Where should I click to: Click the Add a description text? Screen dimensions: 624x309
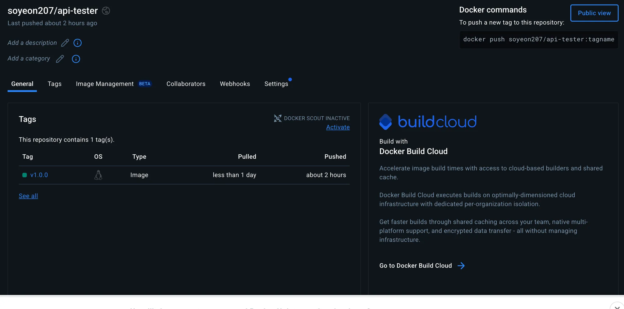pos(32,43)
